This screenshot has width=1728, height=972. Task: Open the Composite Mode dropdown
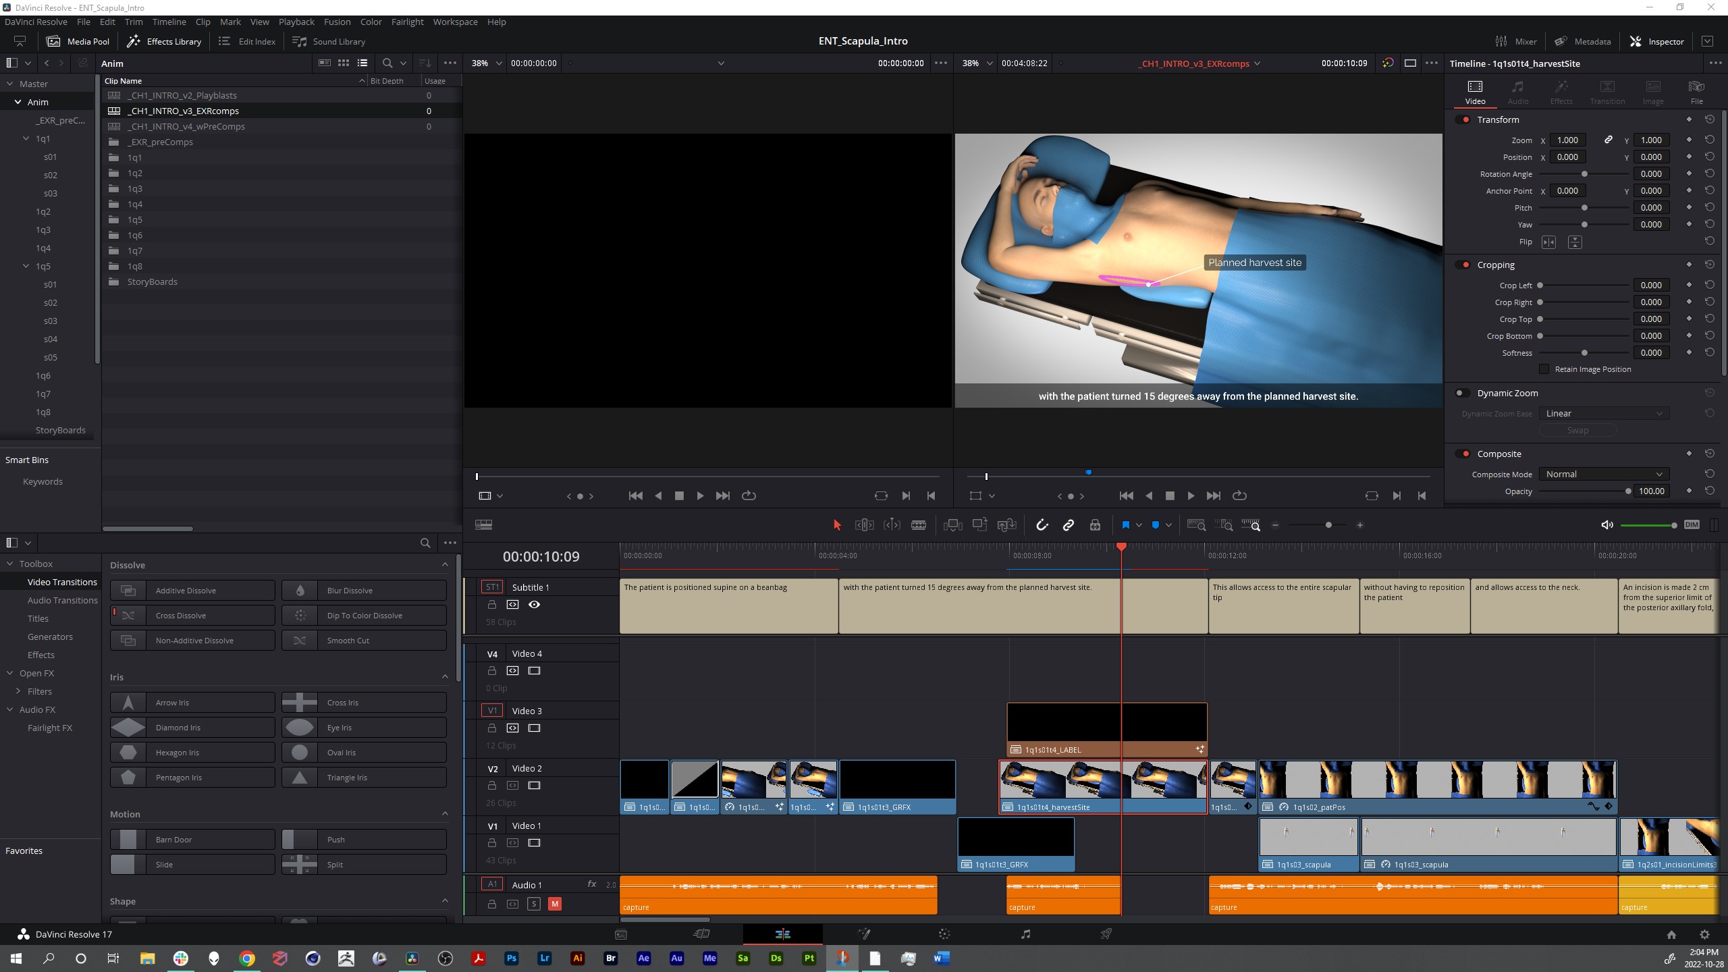click(x=1603, y=475)
